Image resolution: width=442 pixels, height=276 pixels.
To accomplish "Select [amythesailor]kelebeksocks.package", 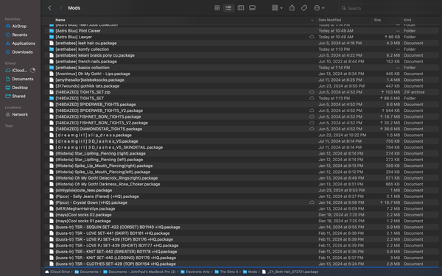I will (242, 80).
